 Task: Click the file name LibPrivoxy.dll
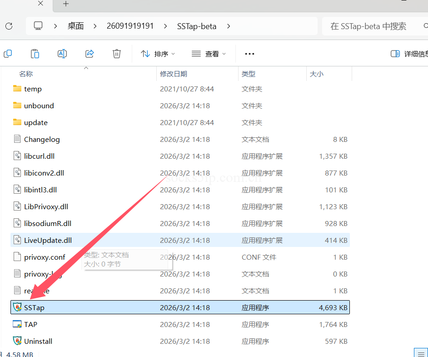(46, 207)
